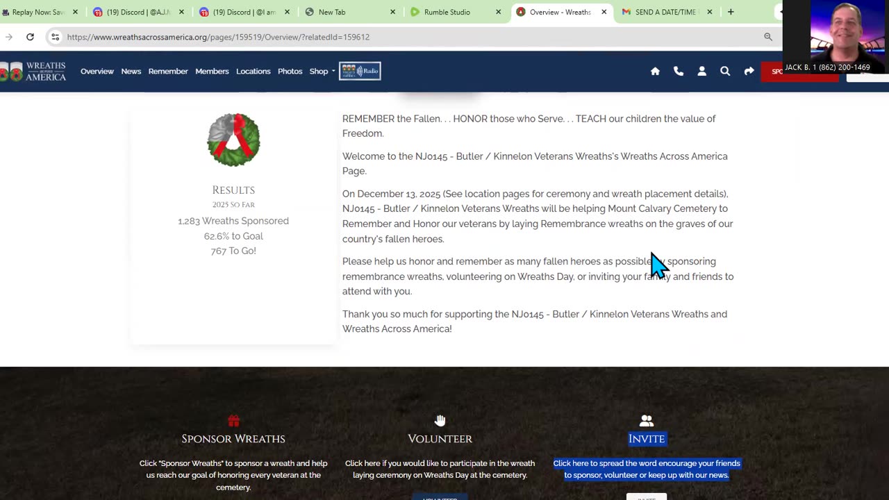
Task: Click the Results heading text
Action: point(233,190)
